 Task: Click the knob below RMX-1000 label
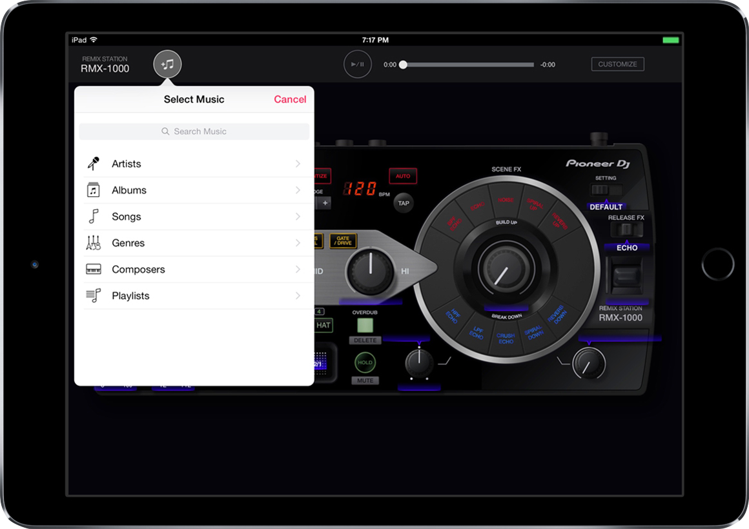tap(588, 363)
